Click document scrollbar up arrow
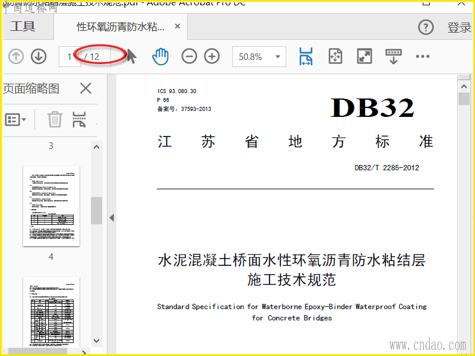Image resolution: width=475 pixels, height=356 pixels. coord(464,87)
